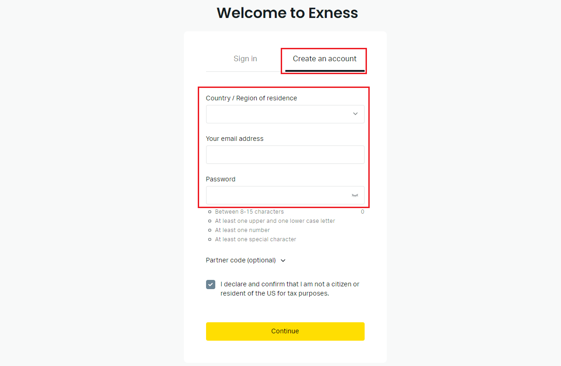This screenshot has height=366, width=561.
Task: Click the bullet beside 'At least one number'
Action: [210, 230]
